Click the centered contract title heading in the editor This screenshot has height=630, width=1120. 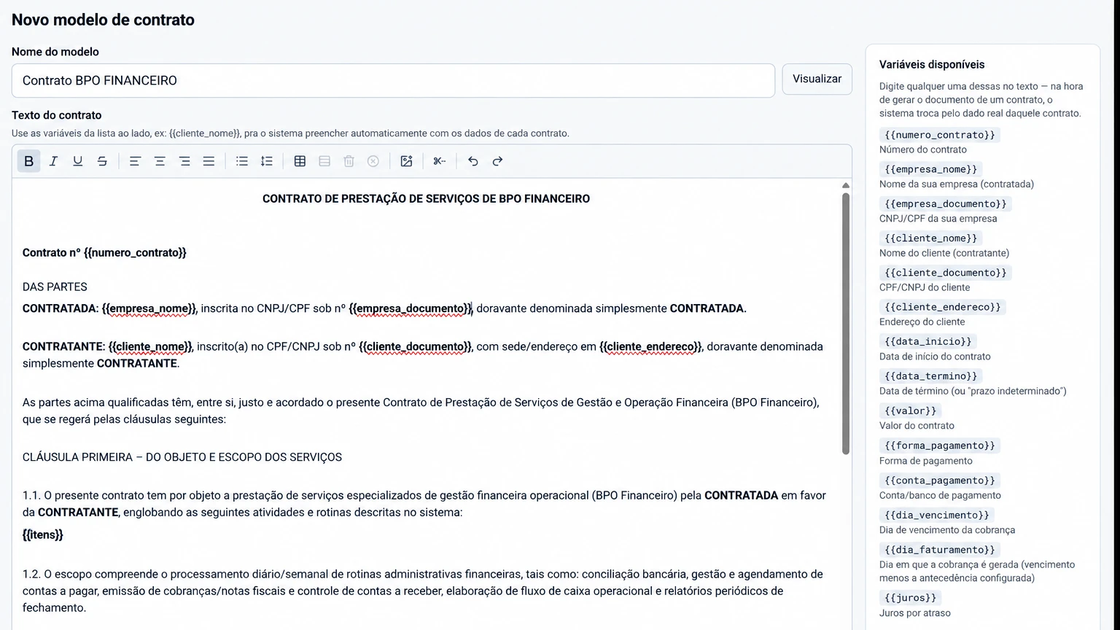point(426,198)
